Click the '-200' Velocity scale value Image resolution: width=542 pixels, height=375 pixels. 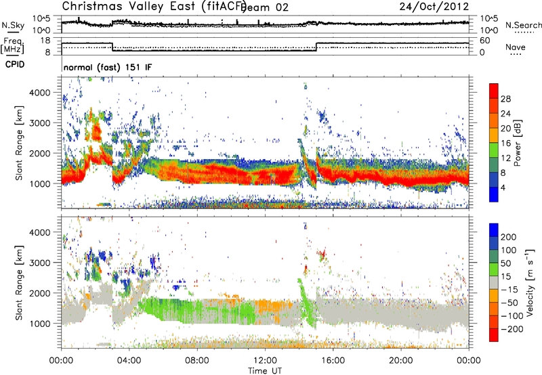click(511, 329)
